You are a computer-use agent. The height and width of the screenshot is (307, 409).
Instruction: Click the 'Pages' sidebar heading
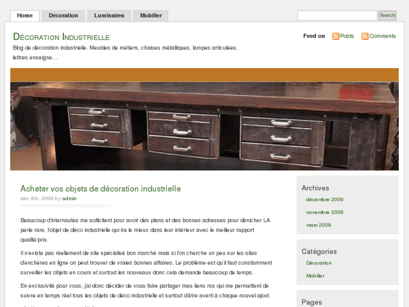312,302
